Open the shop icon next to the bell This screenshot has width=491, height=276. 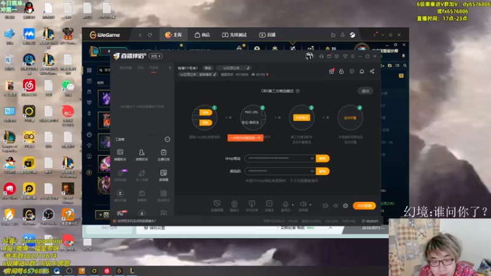click(352, 71)
